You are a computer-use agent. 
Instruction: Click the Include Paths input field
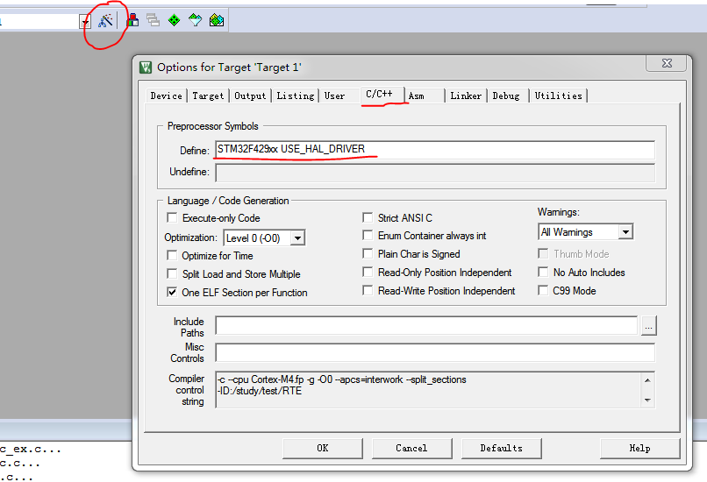point(426,326)
